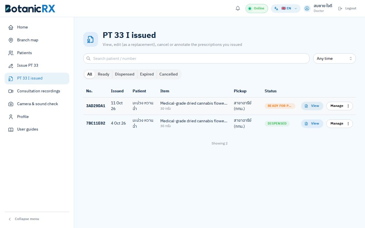365x228 pixels.
Task: Click the READY FOR P... status badge
Action: (280, 106)
